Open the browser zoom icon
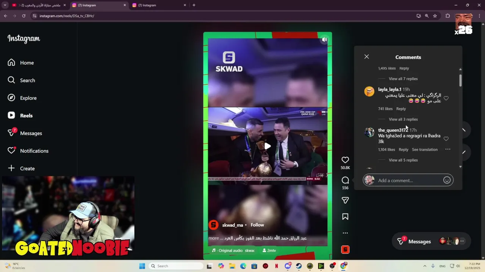Image resolution: width=485 pixels, height=272 pixels. [427, 16]
